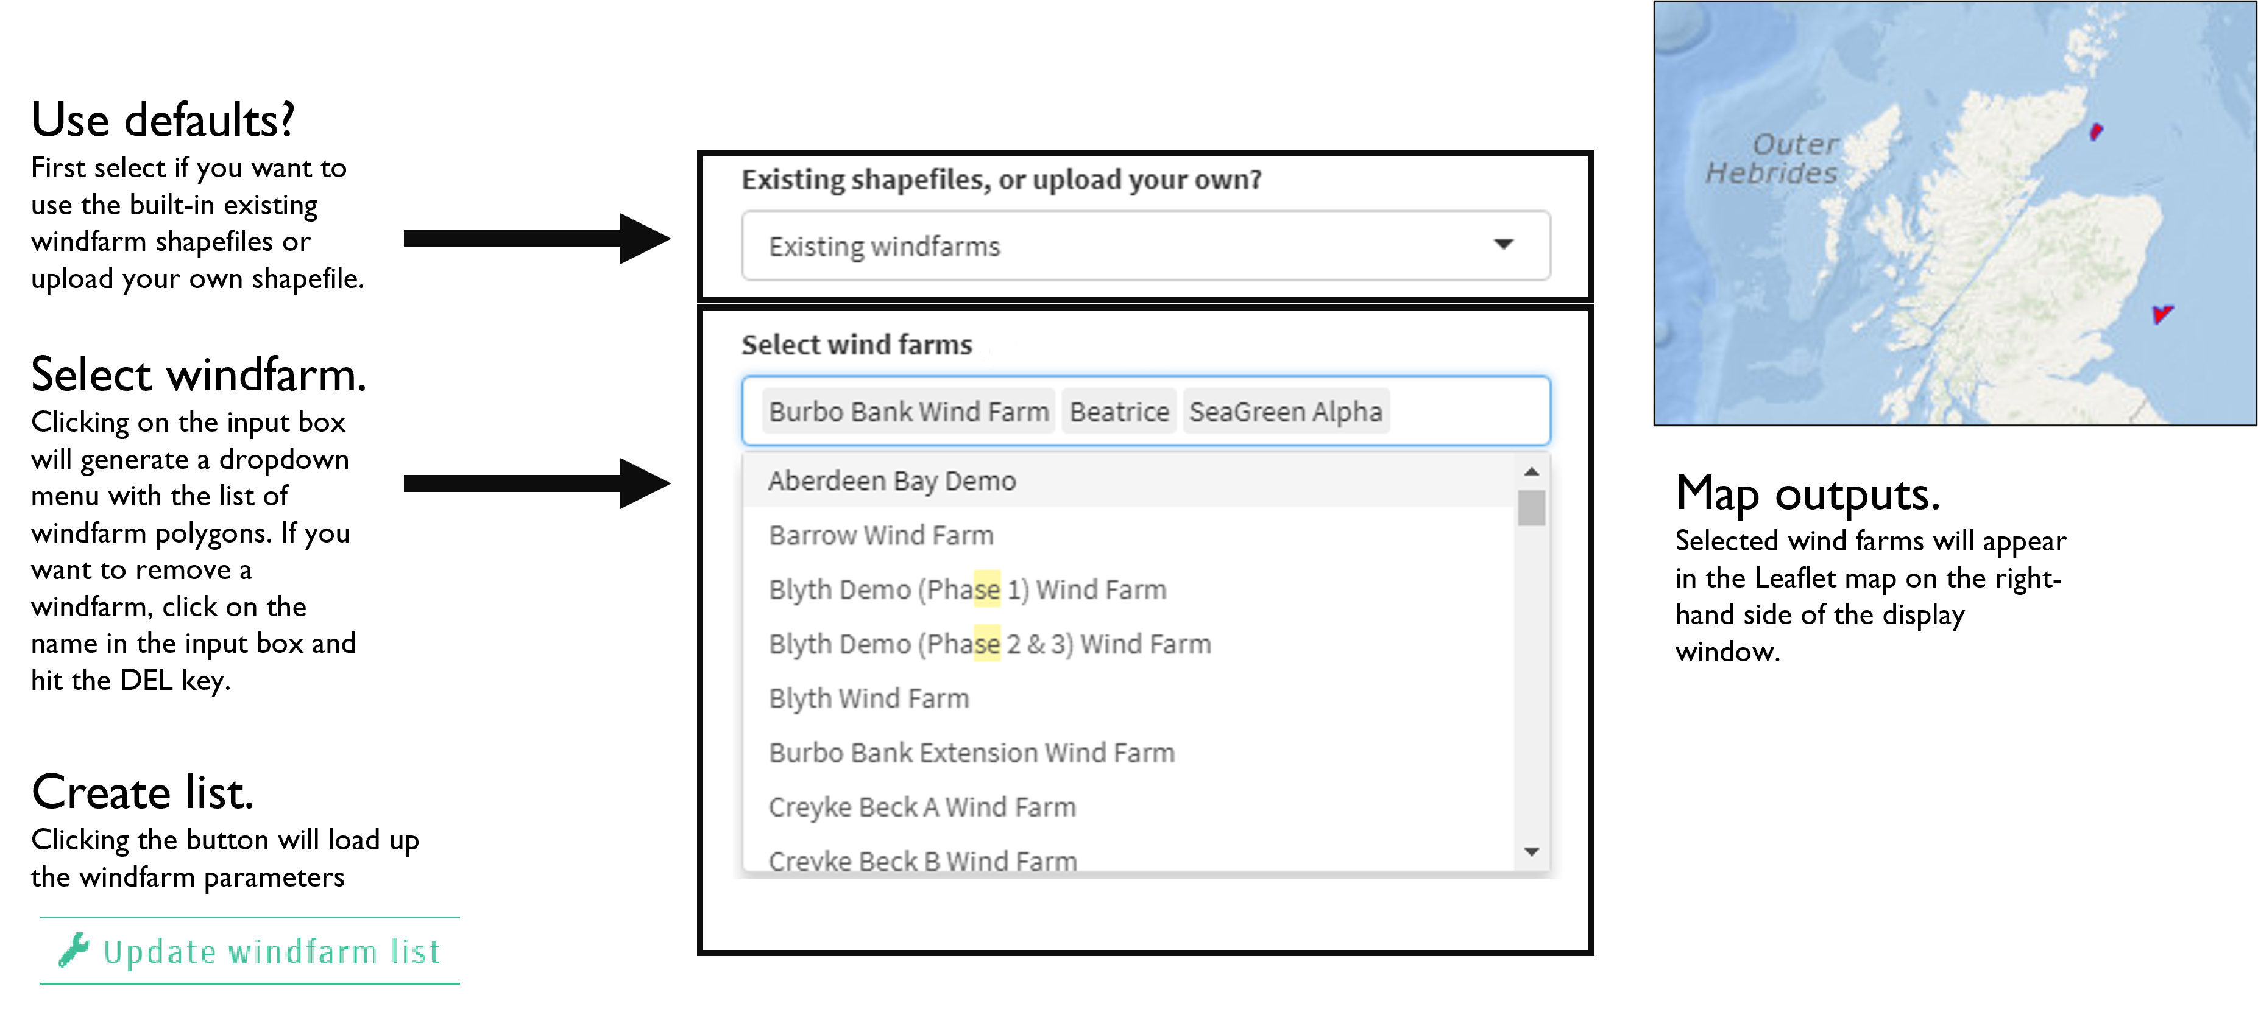Select the Beatrice tag in input box

click(1119, 411)
